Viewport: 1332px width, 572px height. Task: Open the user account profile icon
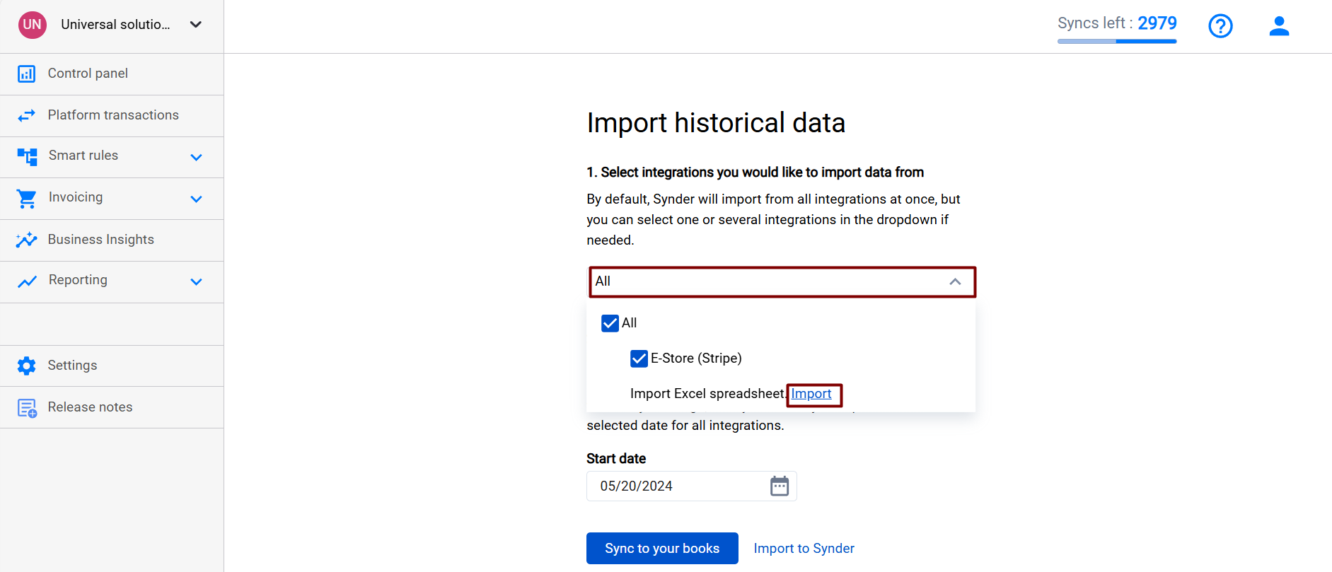pyautogui.click(x=1279, y=26)
